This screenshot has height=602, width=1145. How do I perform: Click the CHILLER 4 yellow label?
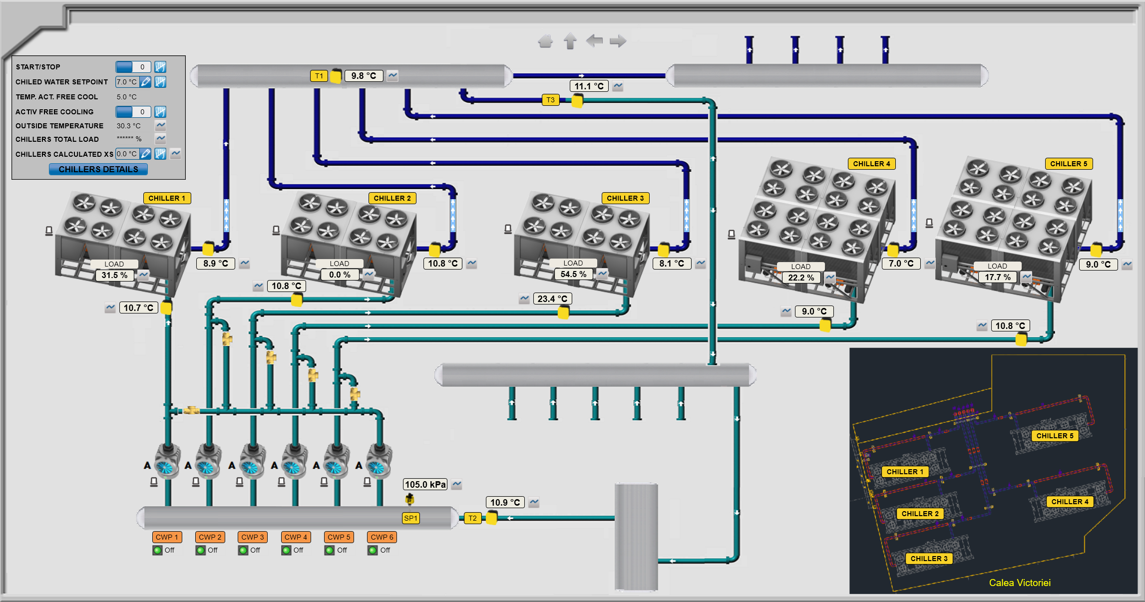[871, 164]
